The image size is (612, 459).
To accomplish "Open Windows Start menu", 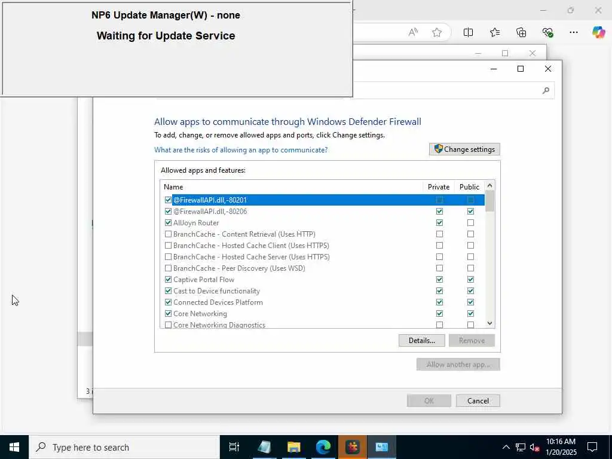I will (x=14, y=447).
